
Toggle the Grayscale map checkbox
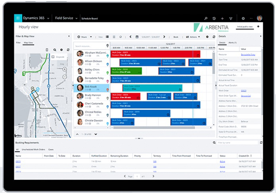(x=53, y=57)
